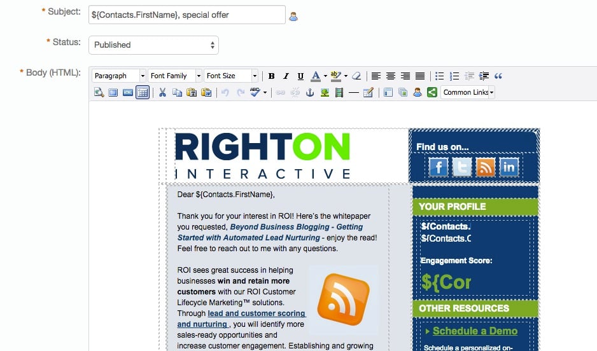Open the Paragraph format menu
This screenshot has height=351, width=597.
[119, 76]
